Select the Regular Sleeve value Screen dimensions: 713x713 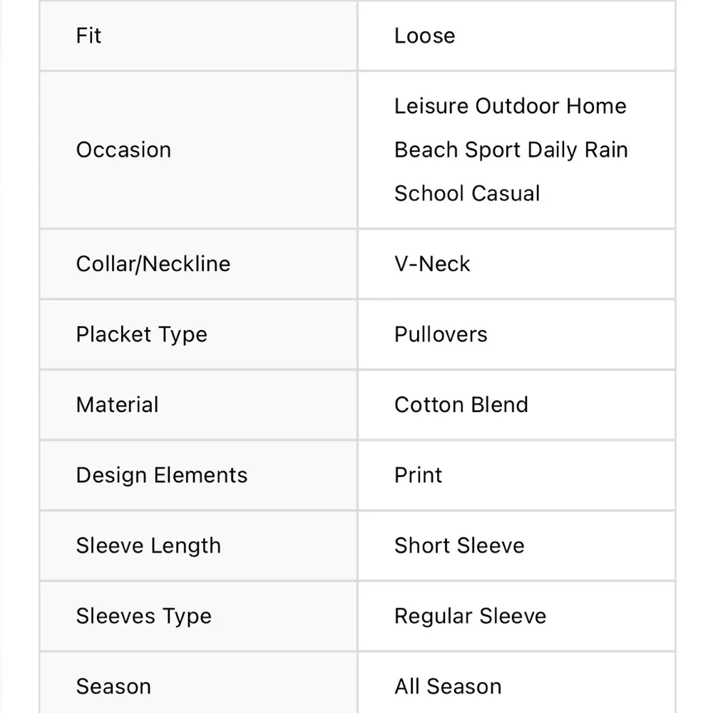point(470,617)
